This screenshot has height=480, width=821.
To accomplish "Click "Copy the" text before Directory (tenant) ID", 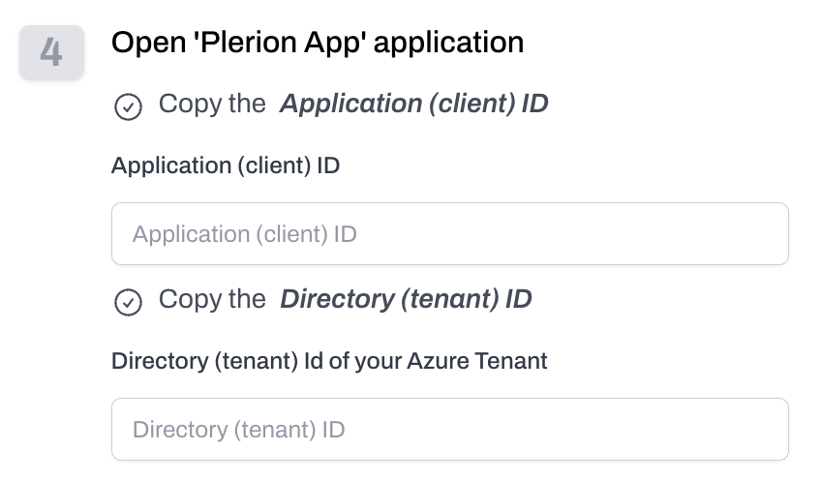I will [x=212, y=299].
